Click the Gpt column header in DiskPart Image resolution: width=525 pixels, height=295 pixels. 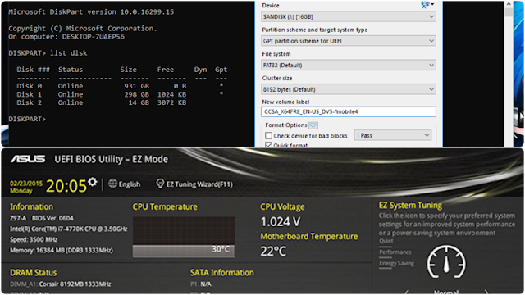(221, 70)
